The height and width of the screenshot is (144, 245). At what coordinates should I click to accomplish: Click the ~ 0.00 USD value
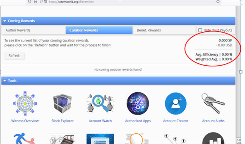pyautogui.click(x=224, y=45)
